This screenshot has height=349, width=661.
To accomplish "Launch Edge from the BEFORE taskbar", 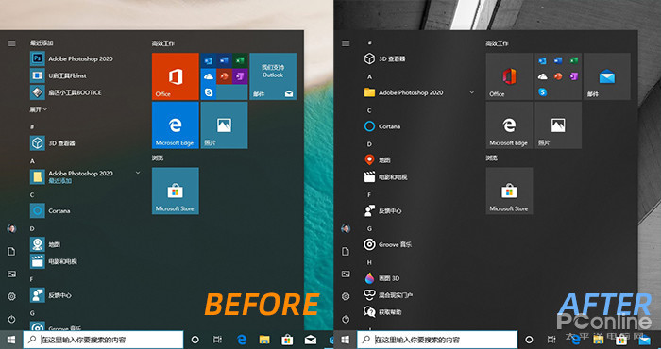I will (x=242, y=340).
